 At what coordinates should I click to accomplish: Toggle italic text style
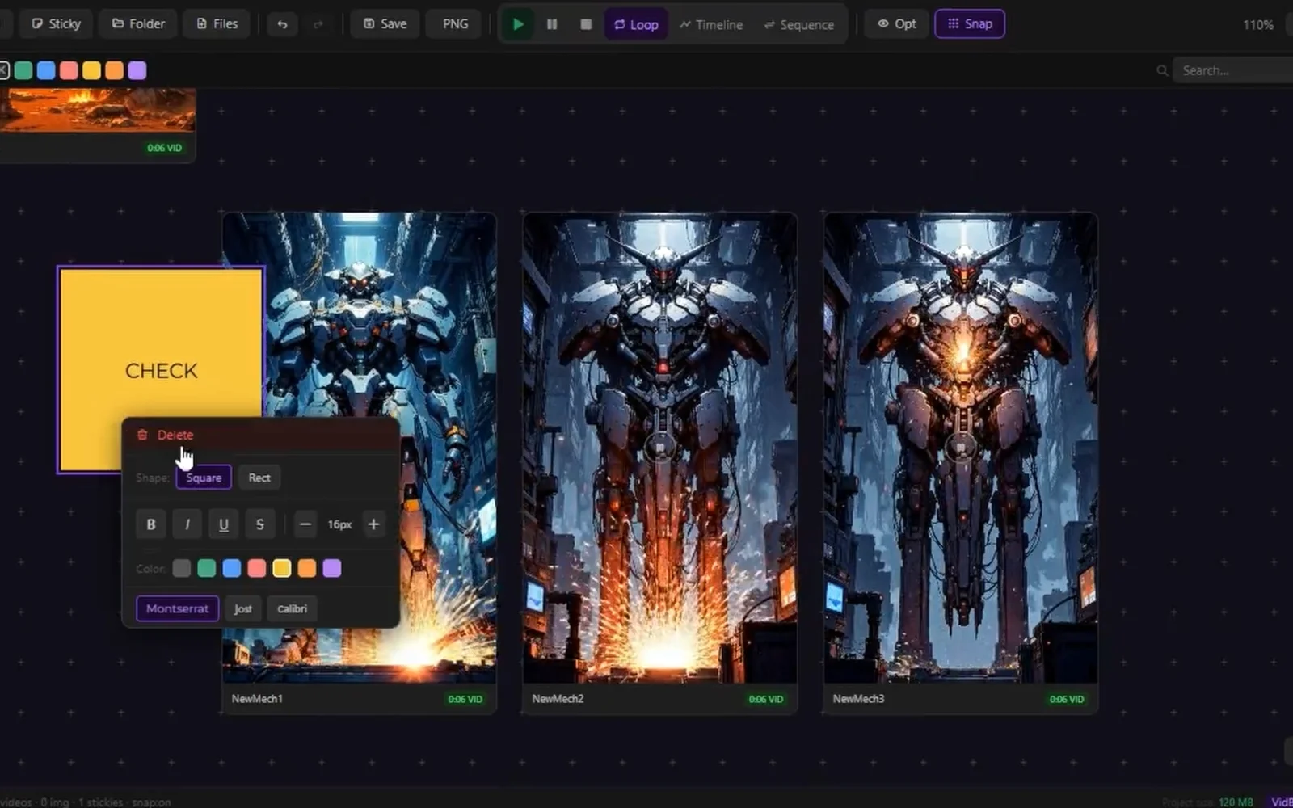point(187,524)
